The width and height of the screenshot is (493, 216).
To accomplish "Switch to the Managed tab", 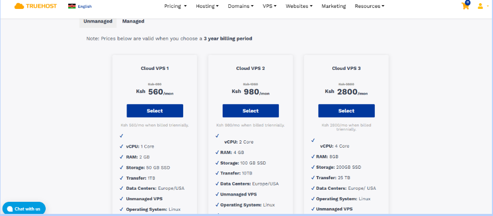I will (133, 22).
